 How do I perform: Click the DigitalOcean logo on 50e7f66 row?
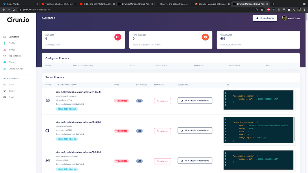pos(47,131)
